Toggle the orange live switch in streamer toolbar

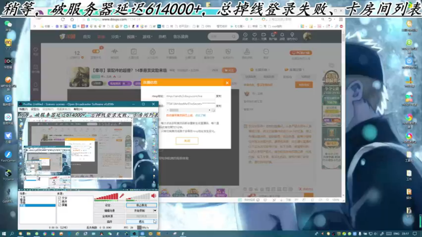[96, 51]
